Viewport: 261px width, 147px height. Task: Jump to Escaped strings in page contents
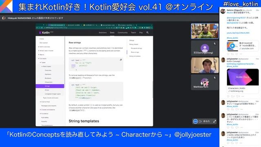tap(136, 48)
